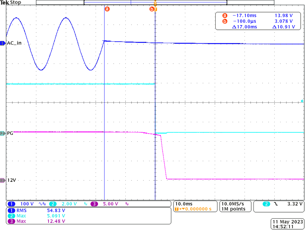Click channel 3 12V ground marker
This screenshot has width=305, height=230.
tap(3, 180)
